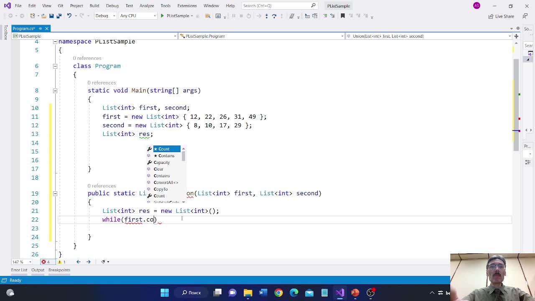This screenshot has width=535, height=301.
Task: Open the Build menu
Action: 94,6
